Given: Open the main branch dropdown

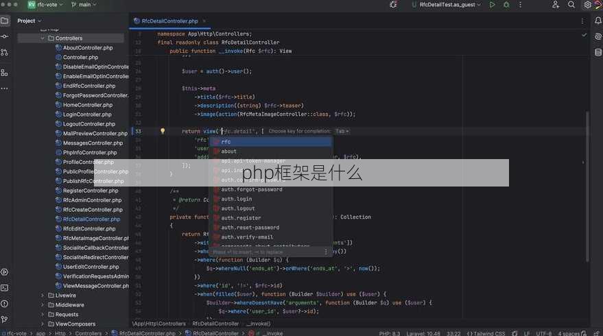Looking at the screenshot, I should 84,5.
